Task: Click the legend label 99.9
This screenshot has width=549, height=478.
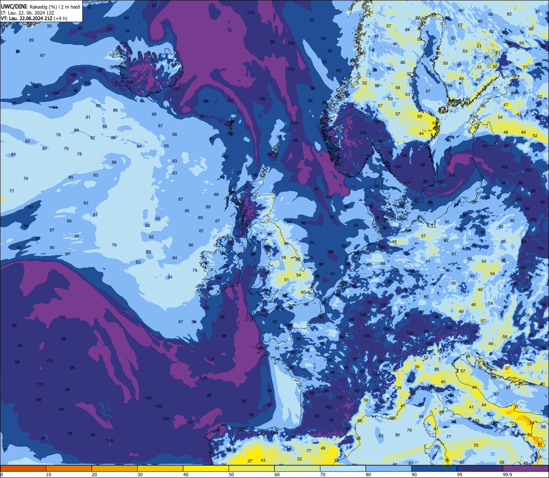Action: pyautogui.click(x=507, y=475)
